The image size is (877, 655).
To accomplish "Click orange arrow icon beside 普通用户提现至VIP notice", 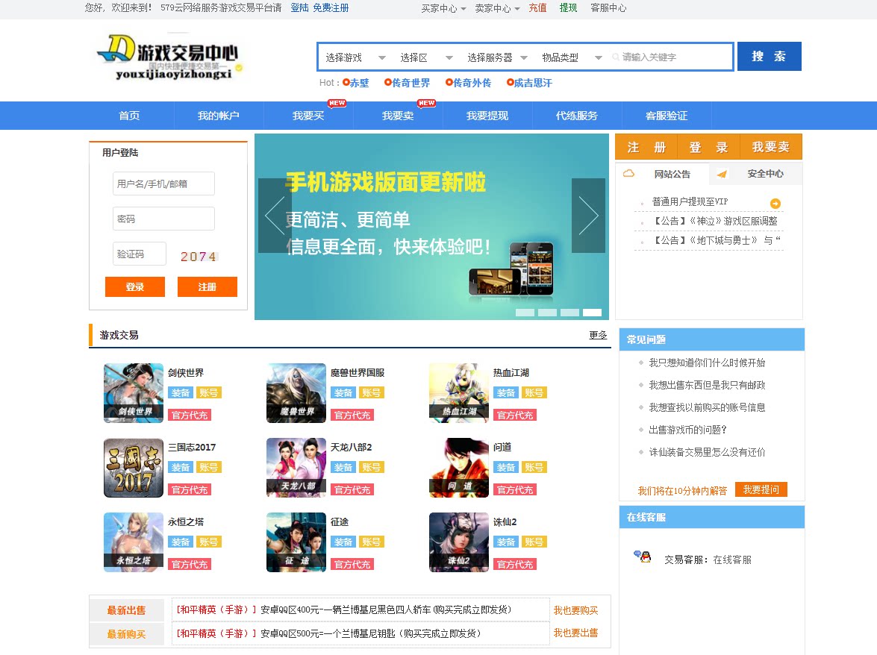I will tap(775, 202).
